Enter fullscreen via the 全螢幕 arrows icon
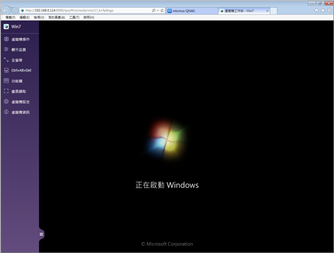 [x=6, y=60]
